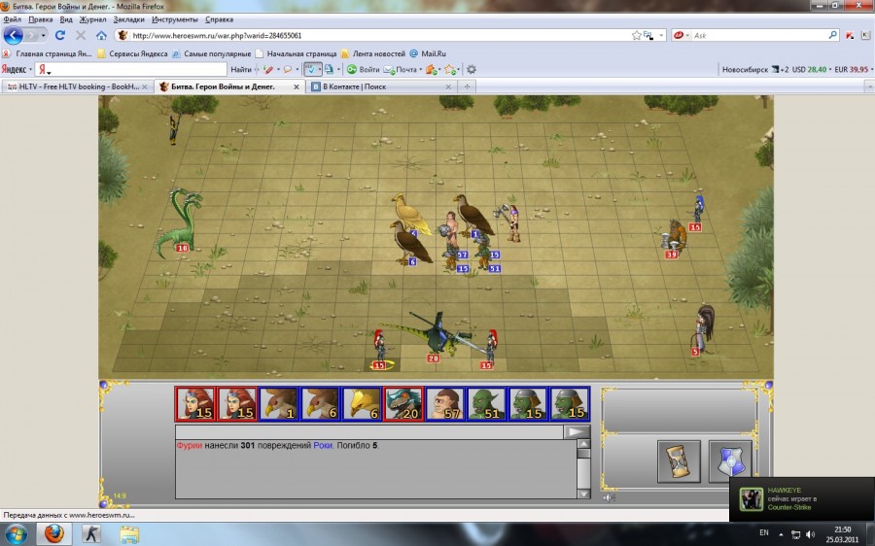Screen dimensions: 875x546
Task: Reload the current page
Action: (59, 35)
